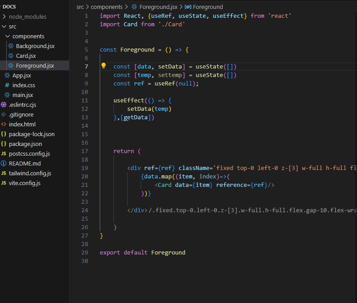Click the yellow lightbulb quick-fix icon
357x303 pixels.
pos(104,66)
